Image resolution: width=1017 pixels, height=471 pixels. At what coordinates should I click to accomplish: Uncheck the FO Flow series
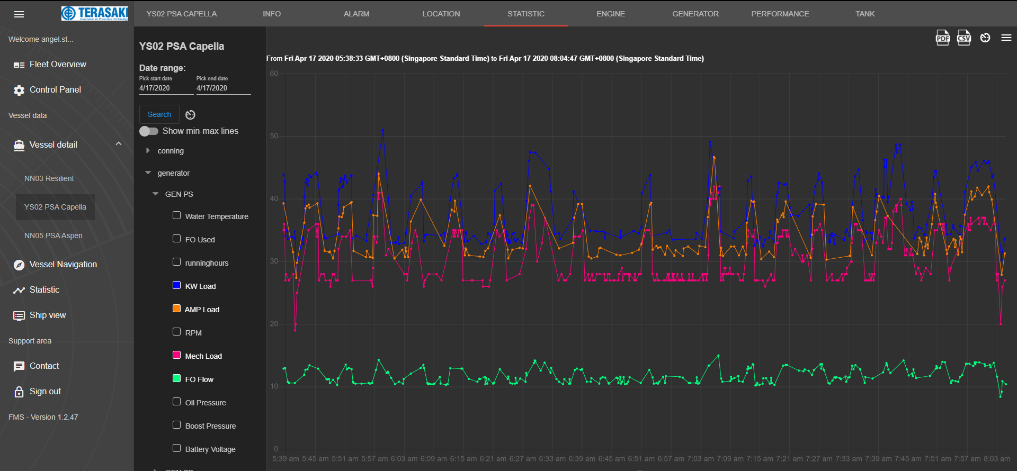177,378
